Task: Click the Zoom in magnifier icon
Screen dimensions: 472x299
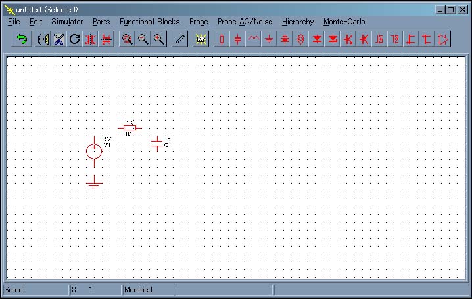Action: click(158, 39)
